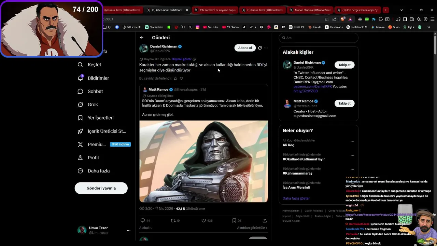
Task: Expand Alakalı replies sort dropdown
Action: pyautogui.click(x=146, y=228)
